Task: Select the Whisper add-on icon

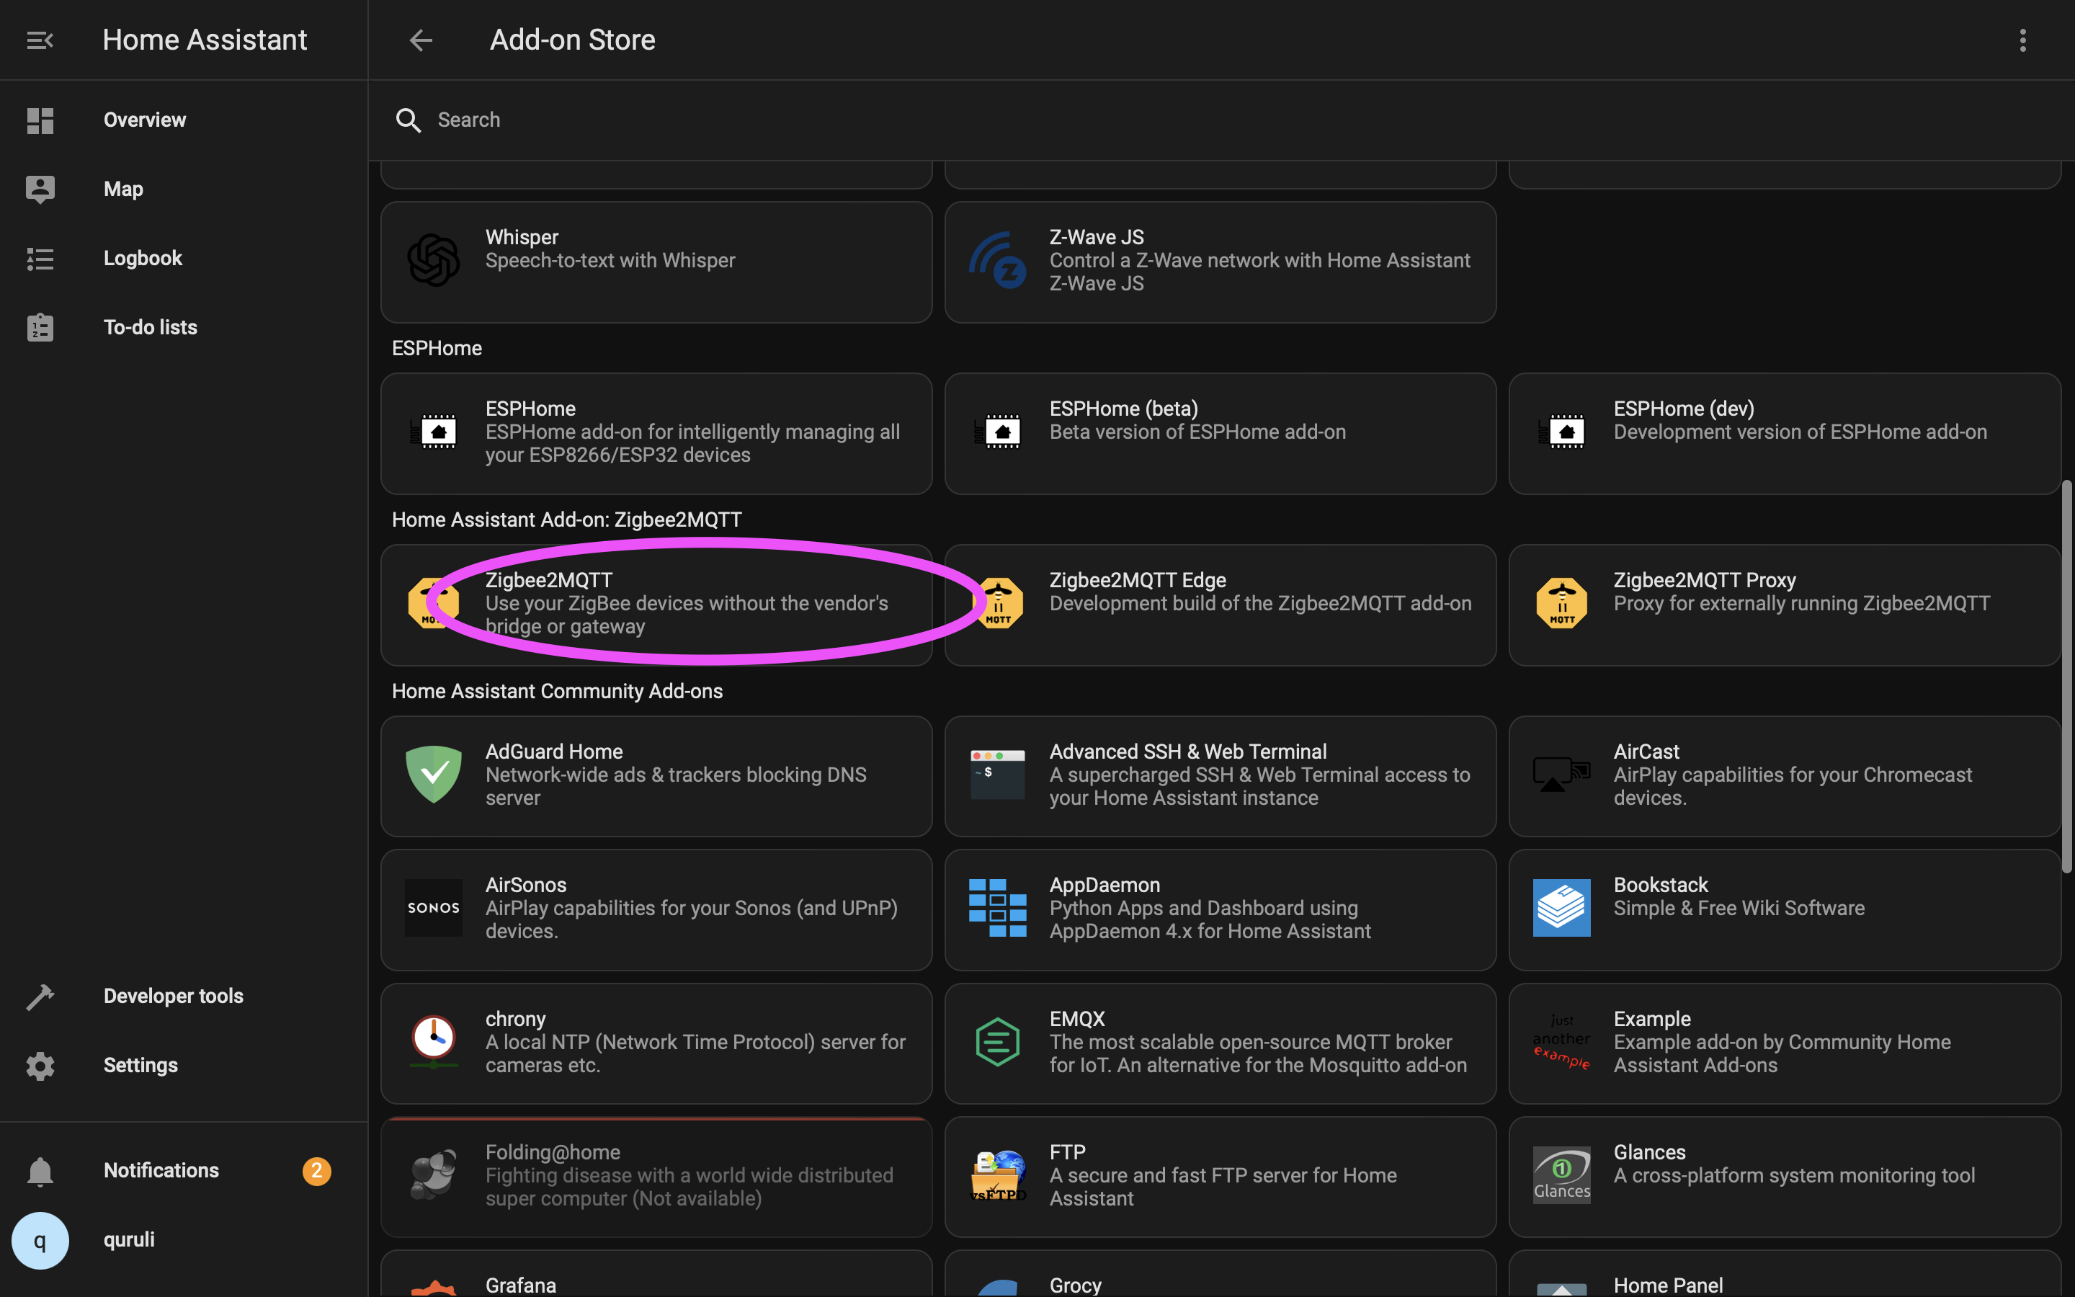Action: click(x=433, y=260)
